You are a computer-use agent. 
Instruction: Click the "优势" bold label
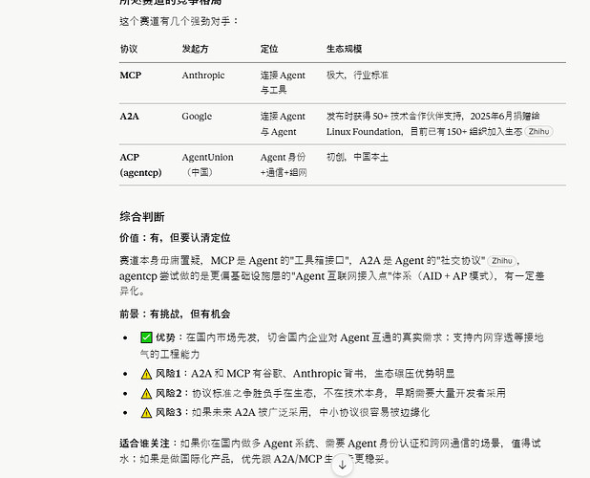coord(165,337)
